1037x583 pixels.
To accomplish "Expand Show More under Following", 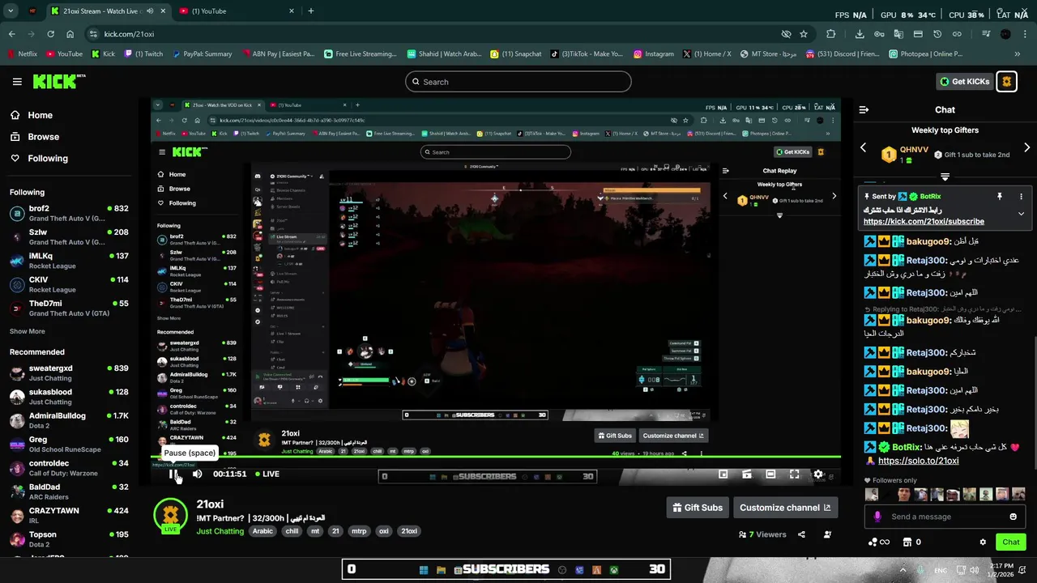I will coord(28,331).
